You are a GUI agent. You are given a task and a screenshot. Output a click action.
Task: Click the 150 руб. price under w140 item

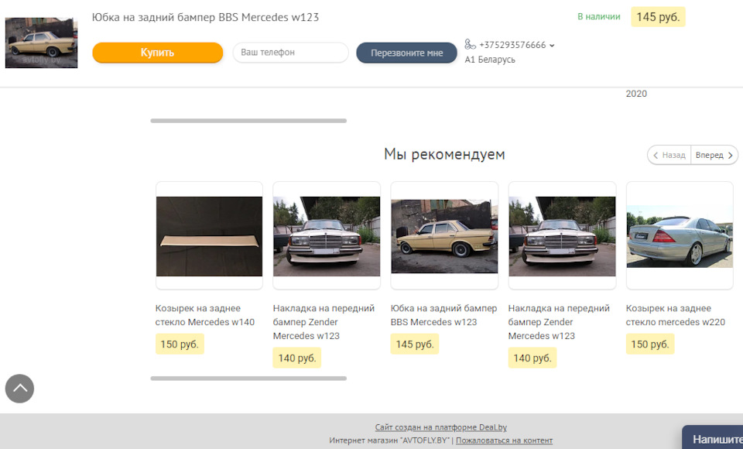[x=180, y=344]
